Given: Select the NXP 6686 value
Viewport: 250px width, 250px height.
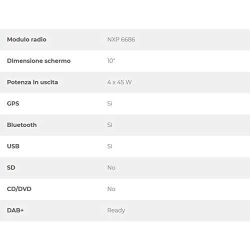Looking at the screenshot, I should 121,39.
